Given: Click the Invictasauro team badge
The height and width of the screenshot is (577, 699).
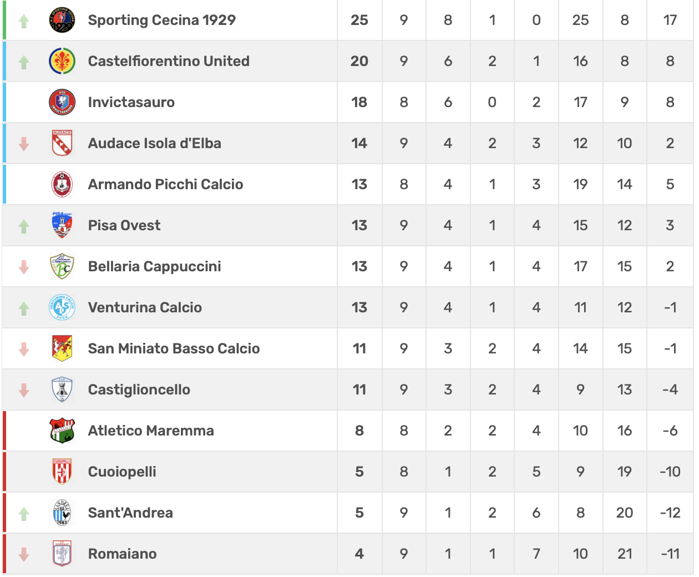Looking at the screenshot, I should [62, 103].
